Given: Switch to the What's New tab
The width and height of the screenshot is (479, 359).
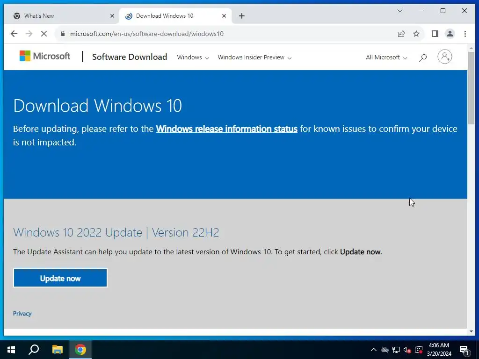Looking at the screenshot, I should point(61,16).
